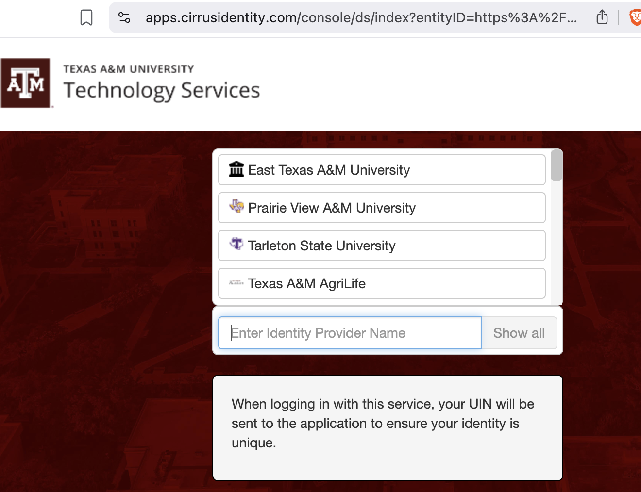
Task: Open the Brave Shields icon
Action: (635, 17)
